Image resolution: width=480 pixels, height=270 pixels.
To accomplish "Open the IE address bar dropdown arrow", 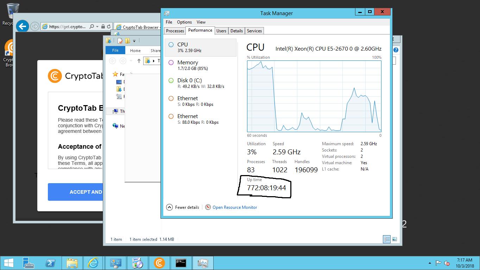I will (97, 27).
